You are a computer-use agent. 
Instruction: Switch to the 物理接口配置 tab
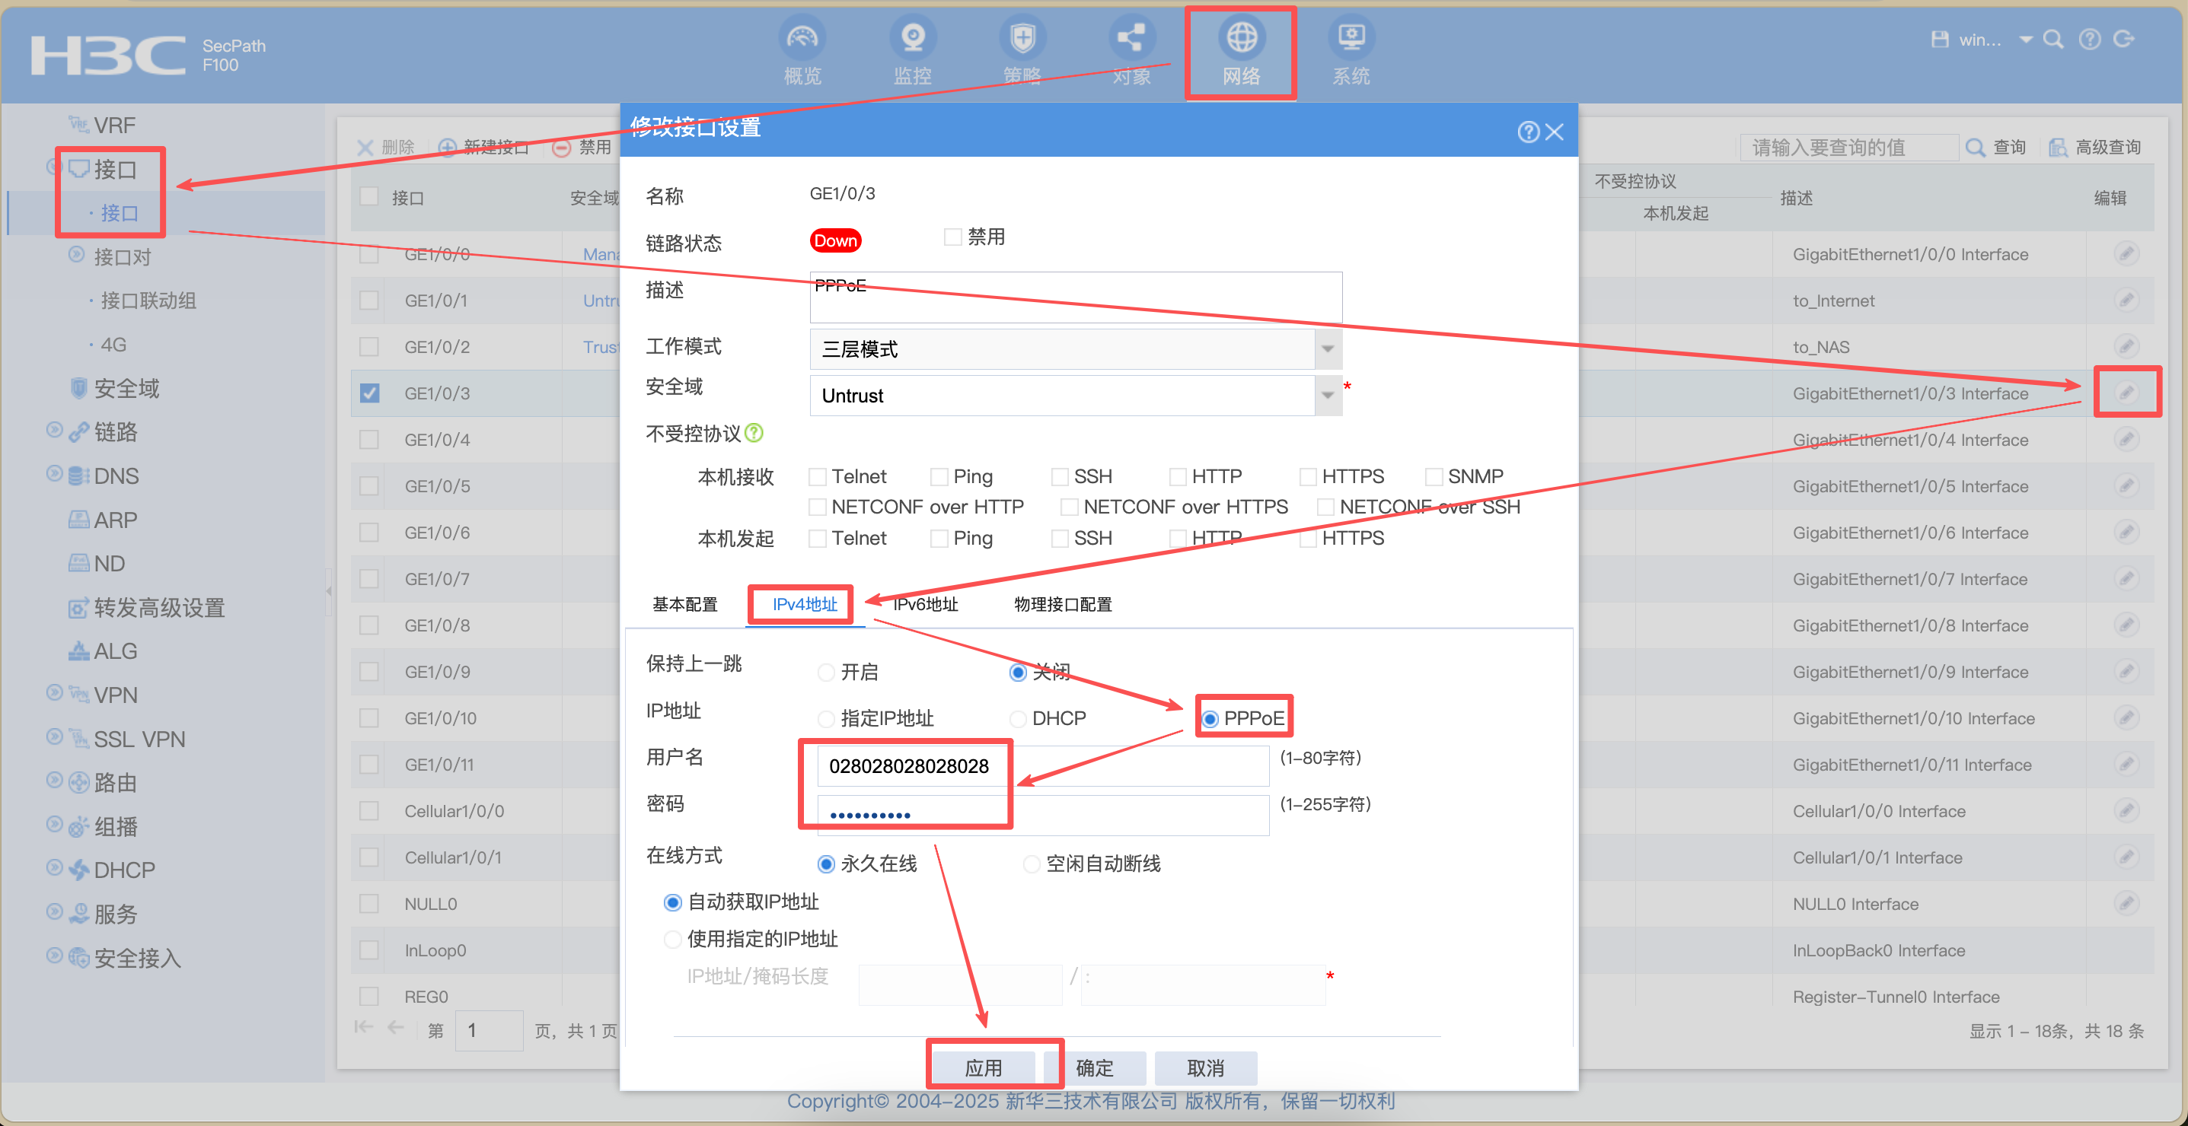[1063, 604]
